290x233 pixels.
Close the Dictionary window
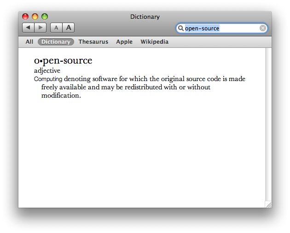[25, 17]
